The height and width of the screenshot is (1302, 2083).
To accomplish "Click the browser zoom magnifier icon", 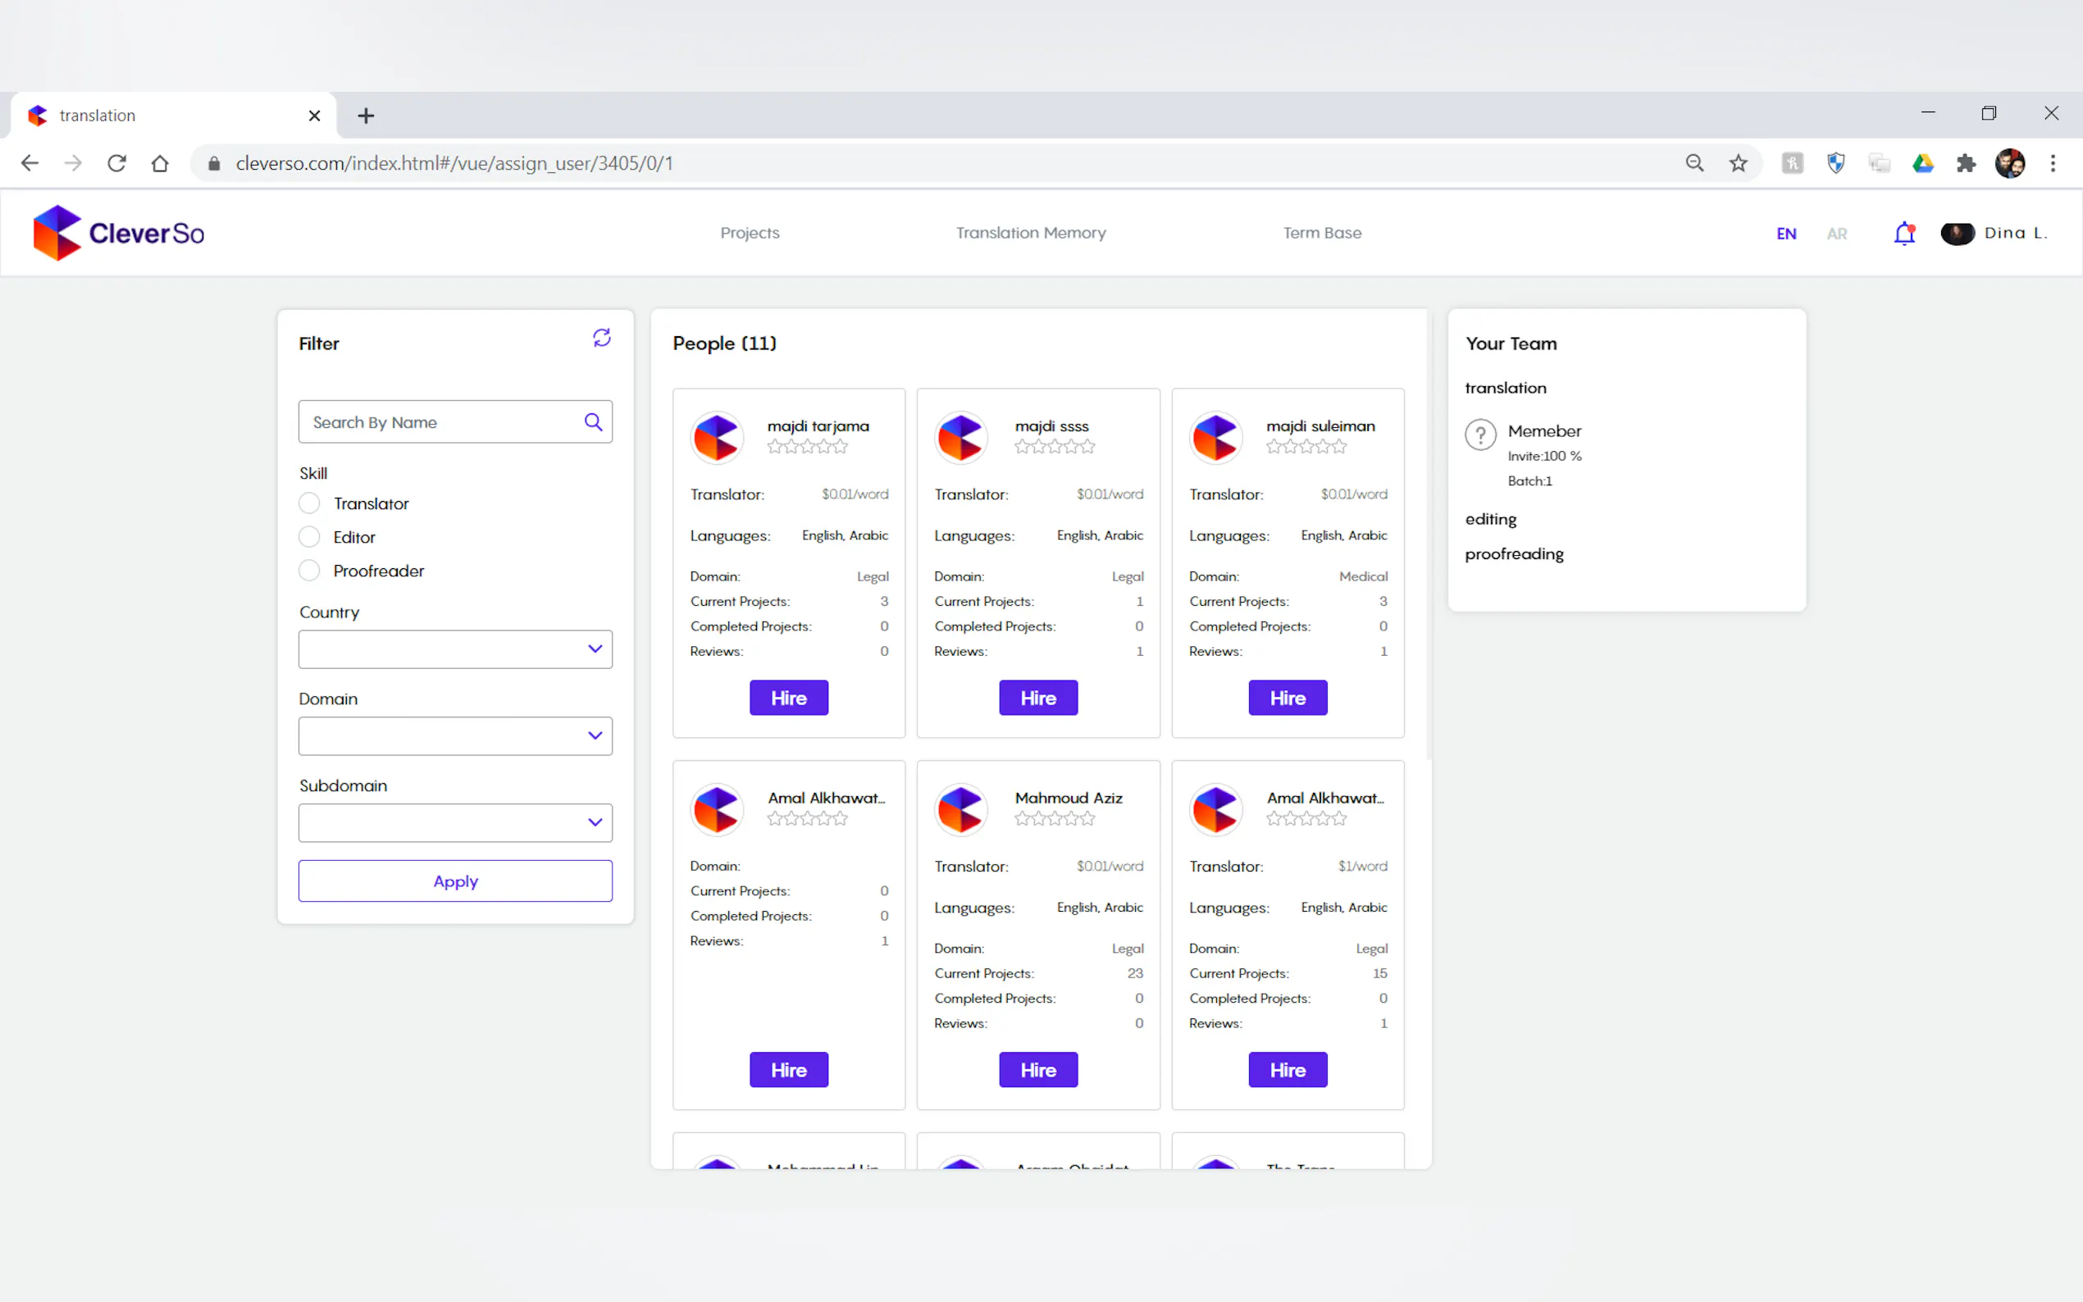I will (1693, 164).
